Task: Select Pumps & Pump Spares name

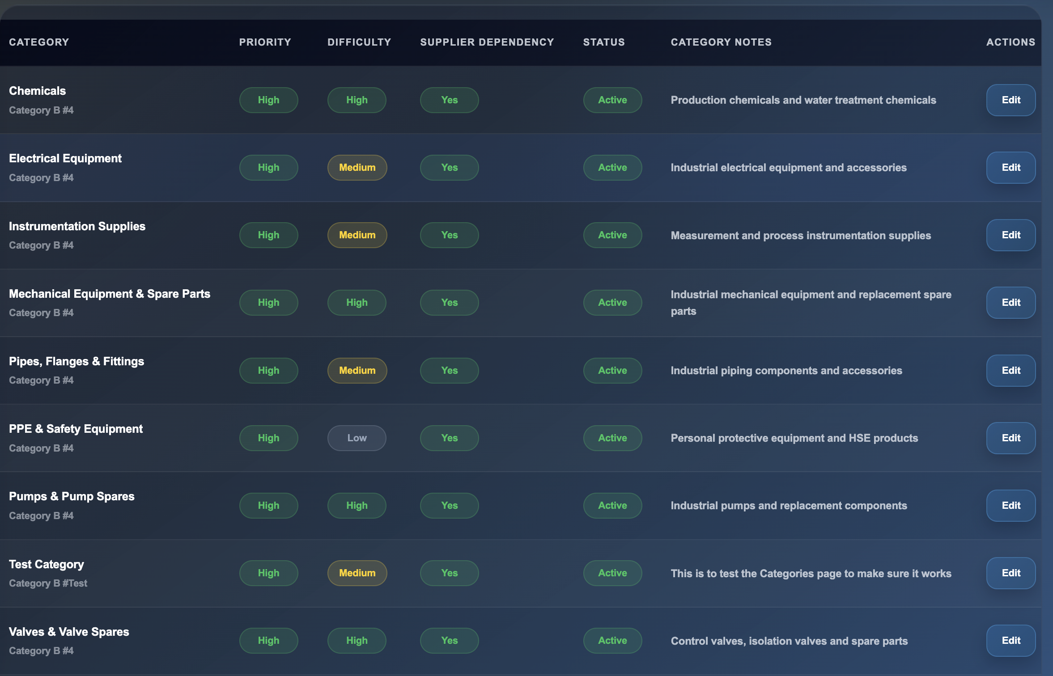Action: tap(72, 496)
